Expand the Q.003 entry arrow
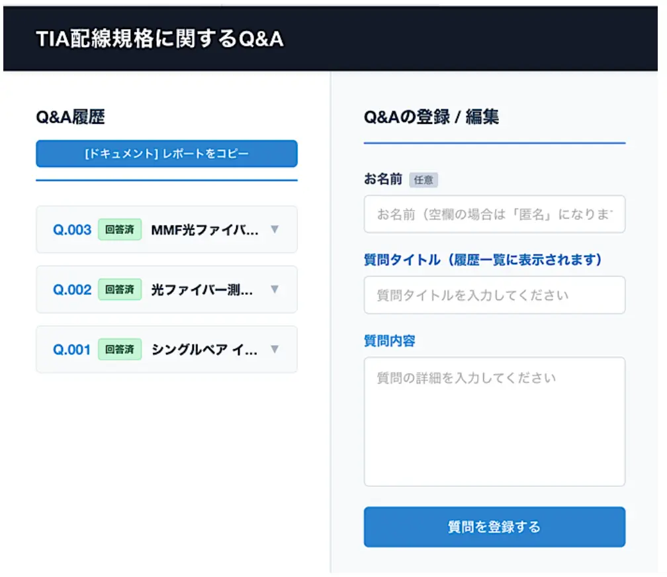Image resolution: width=667 pixels, height=577 pixels. [x=275, y=229]
